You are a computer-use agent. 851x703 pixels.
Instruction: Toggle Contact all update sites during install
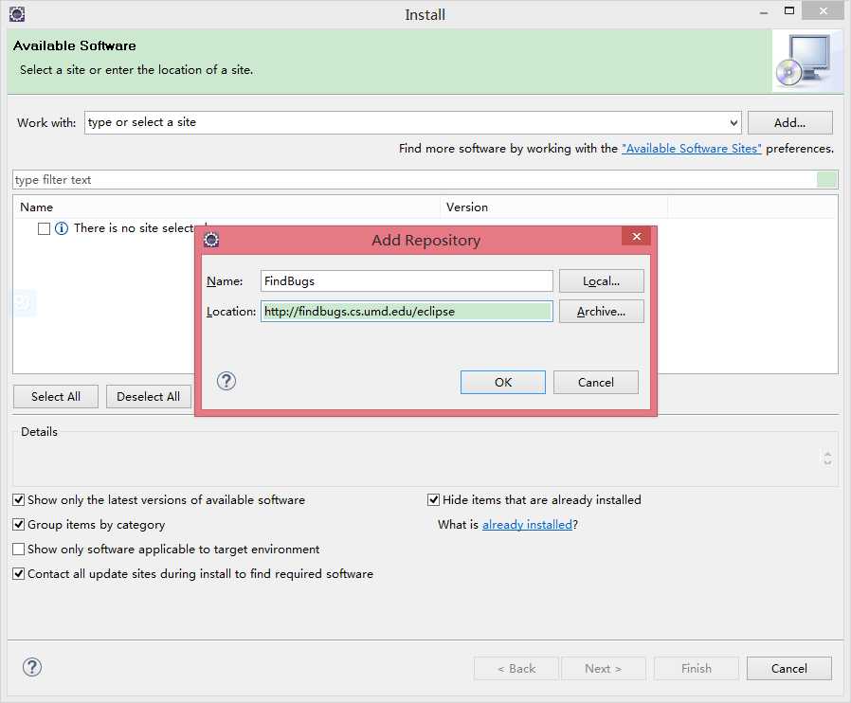(x=18, y=574)
